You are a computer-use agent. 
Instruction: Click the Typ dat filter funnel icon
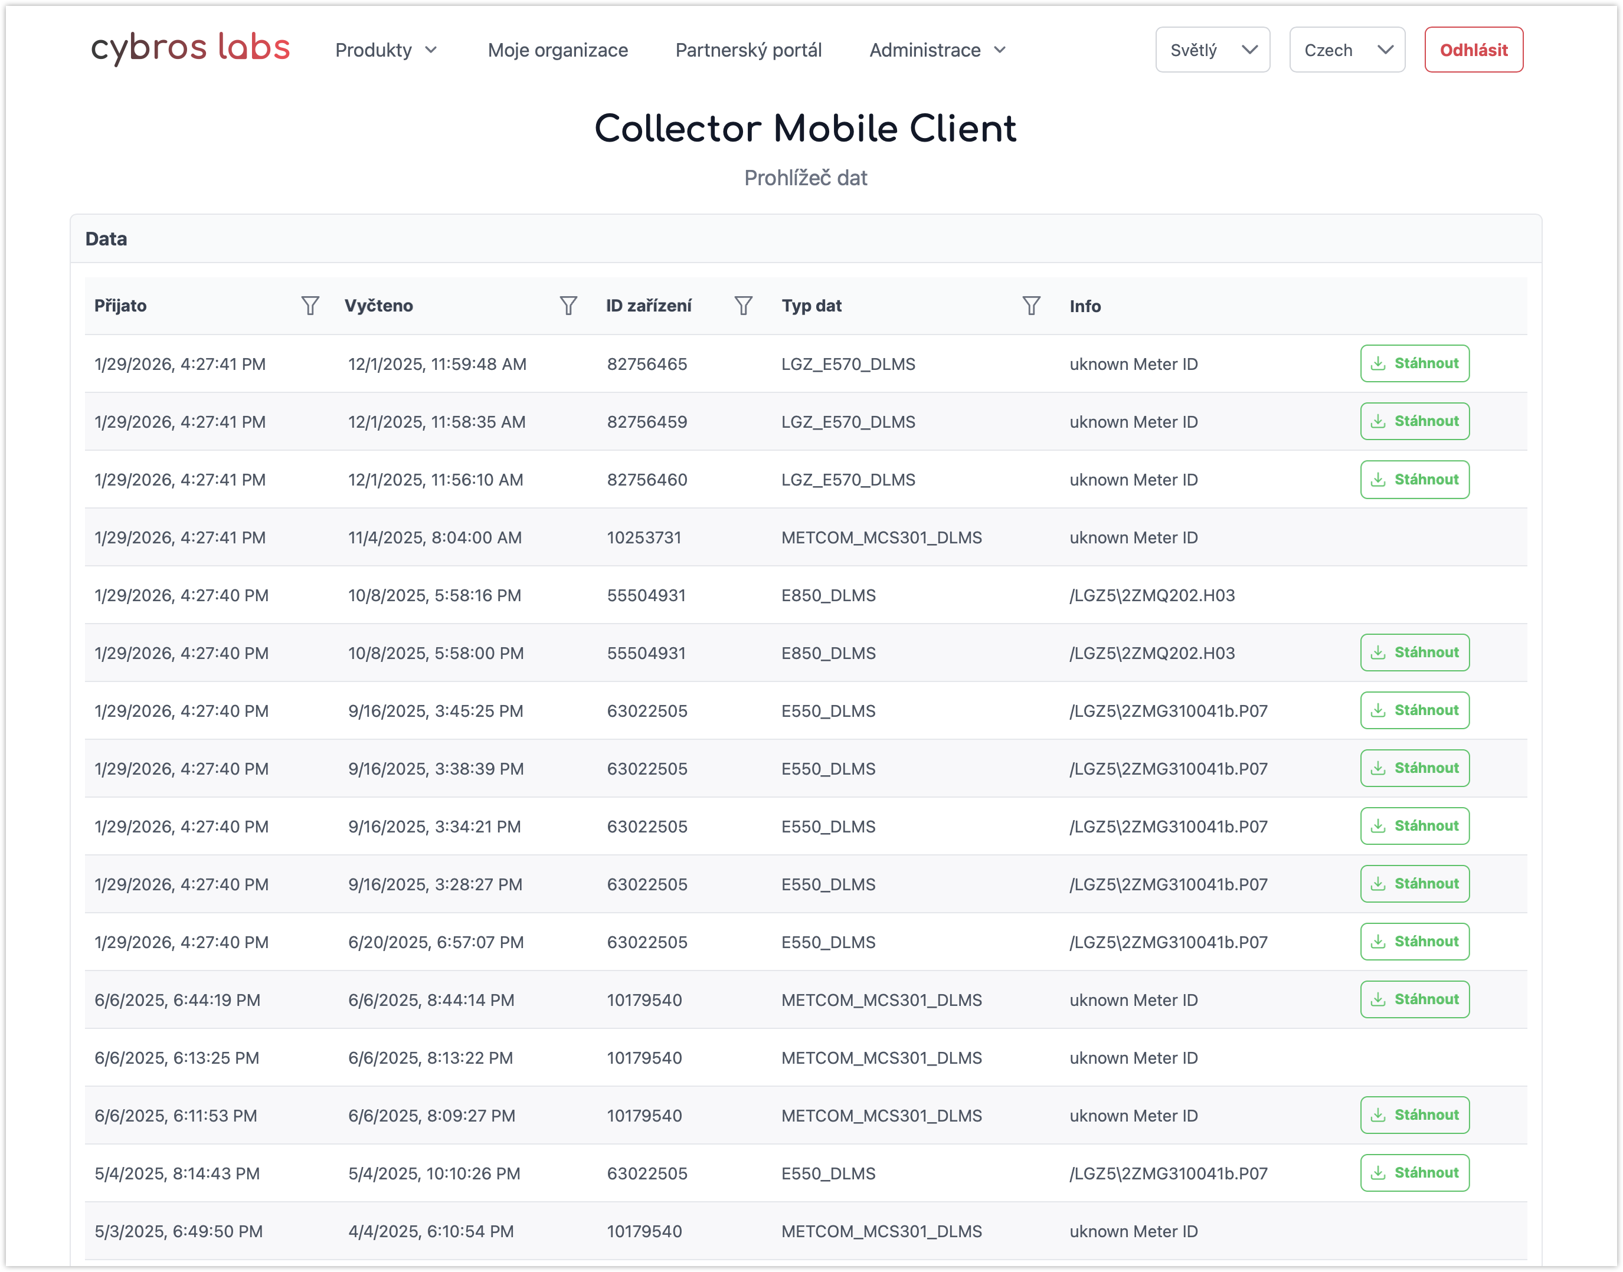(x=1031, y=306)
